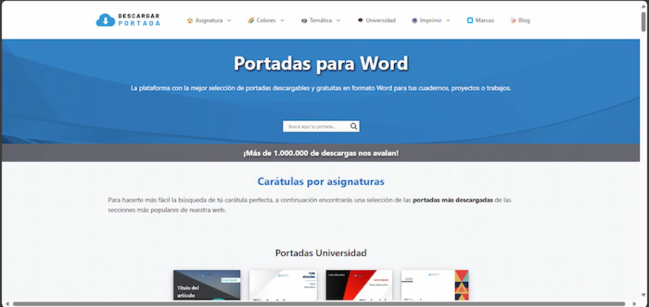
Task: Click the blue square Marcos icon
Action: (470, 20)
